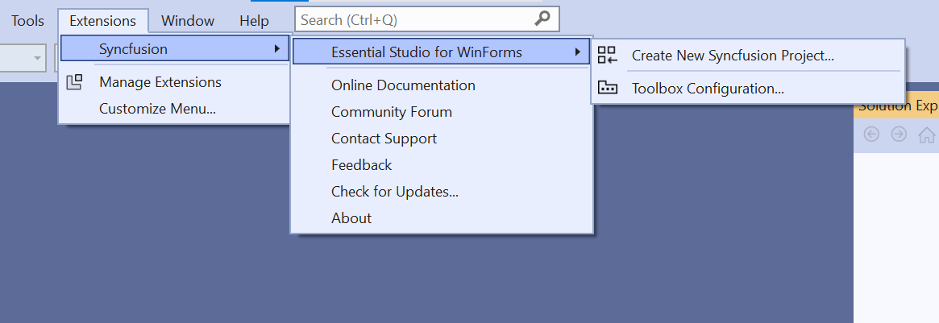The height and width of the screenshot is (323, 939).
Task: Choose Check for Updates...
Action: coord(394,192)
